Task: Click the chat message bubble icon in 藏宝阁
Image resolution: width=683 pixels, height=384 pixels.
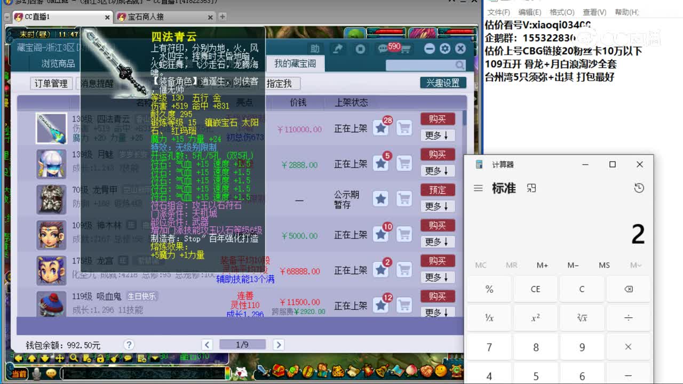Action: [x=382, y=48]
